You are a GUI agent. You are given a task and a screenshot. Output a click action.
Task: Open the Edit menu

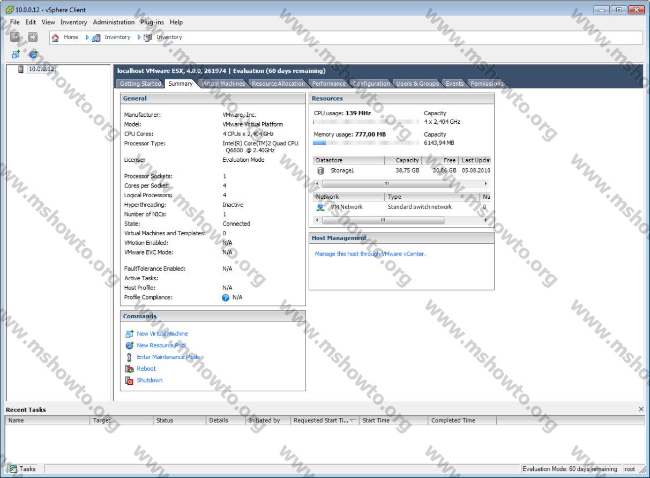click(31, 22)
